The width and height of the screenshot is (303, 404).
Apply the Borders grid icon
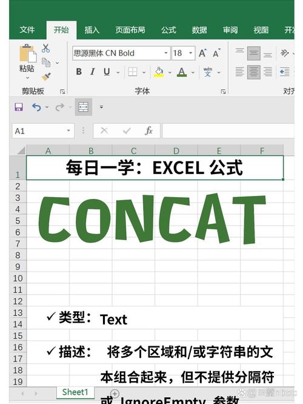pos(133,72)
